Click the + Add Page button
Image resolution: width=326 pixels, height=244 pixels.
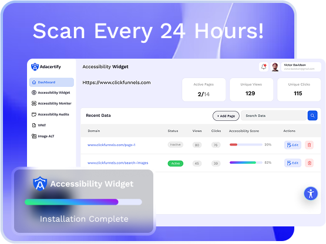226,116
